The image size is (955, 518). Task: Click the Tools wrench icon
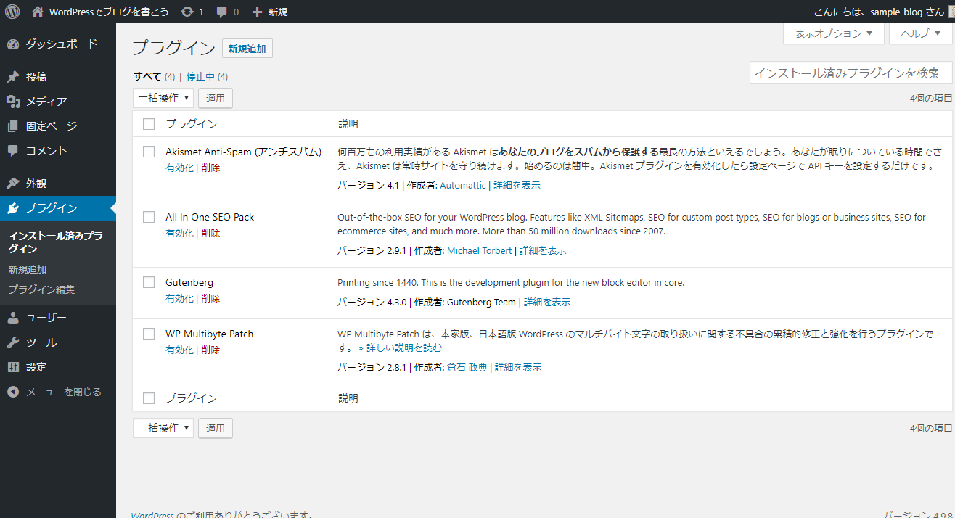[13, 342]
